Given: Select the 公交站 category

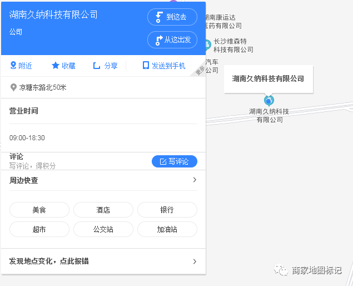Looking at the screenshot, I should point(103,229).
